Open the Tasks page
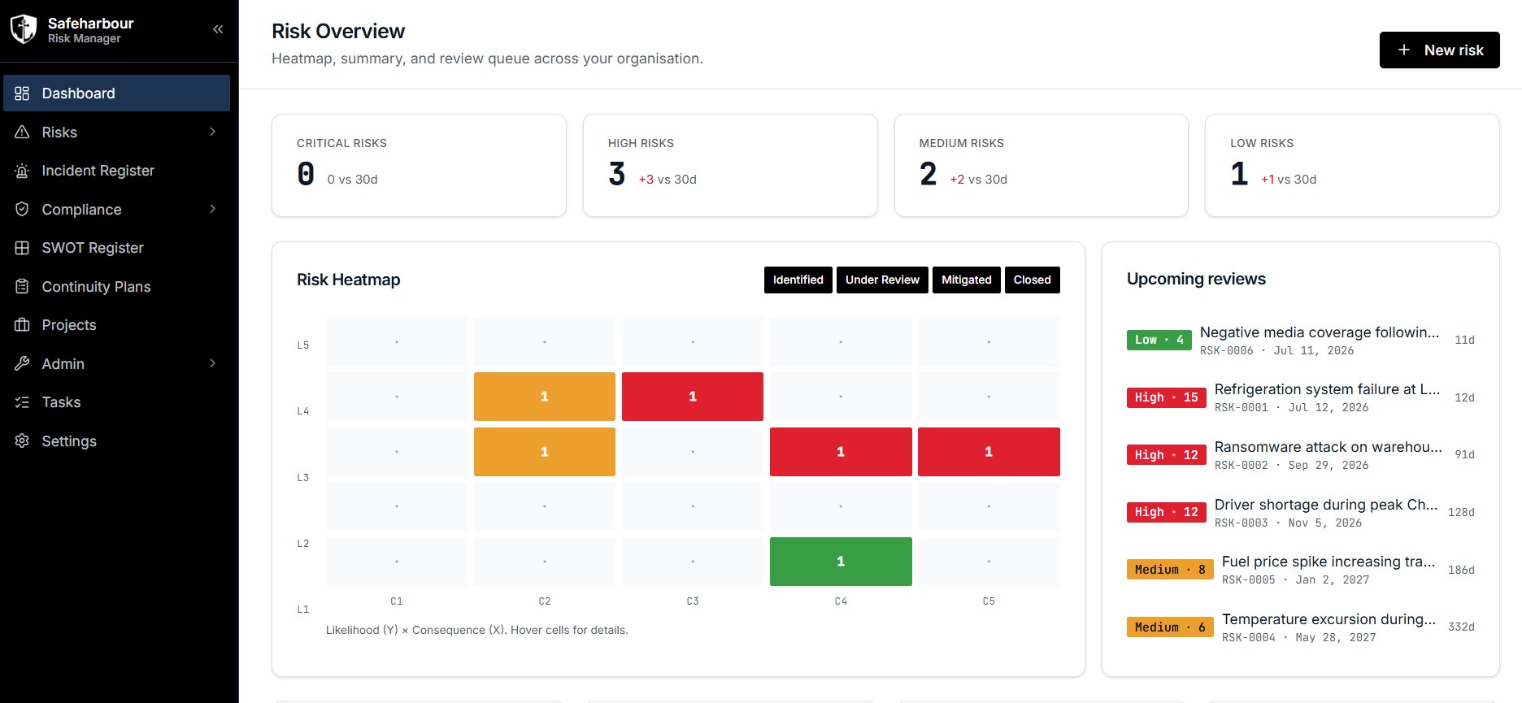This screenshot has height=703, width=1522. [116, 402]
